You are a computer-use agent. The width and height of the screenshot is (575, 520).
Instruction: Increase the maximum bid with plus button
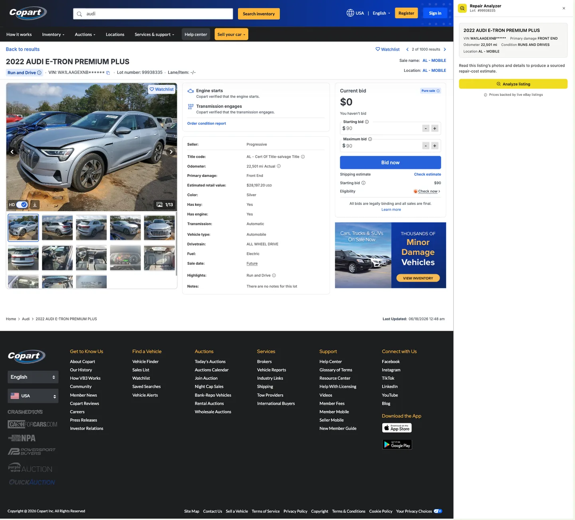435,146
